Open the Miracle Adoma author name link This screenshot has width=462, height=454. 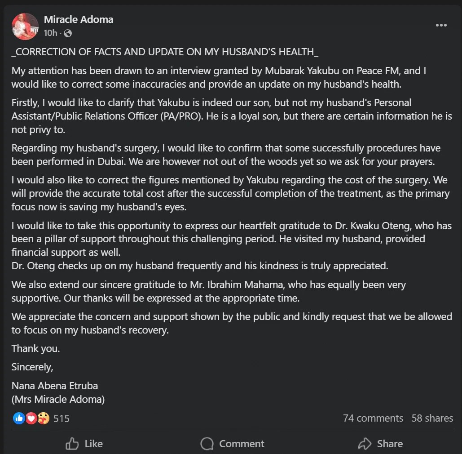pyautogui.click(x=79, y=19)
